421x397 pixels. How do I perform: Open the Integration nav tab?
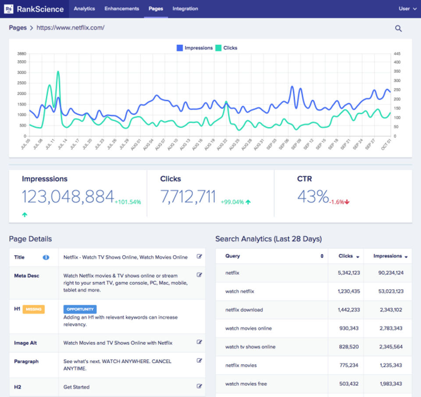[185, 9]
